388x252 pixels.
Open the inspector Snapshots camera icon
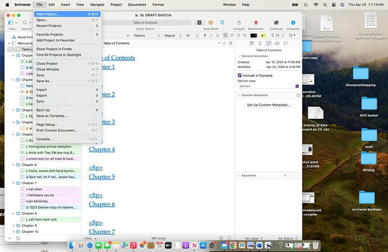click(x=277, y=43)
